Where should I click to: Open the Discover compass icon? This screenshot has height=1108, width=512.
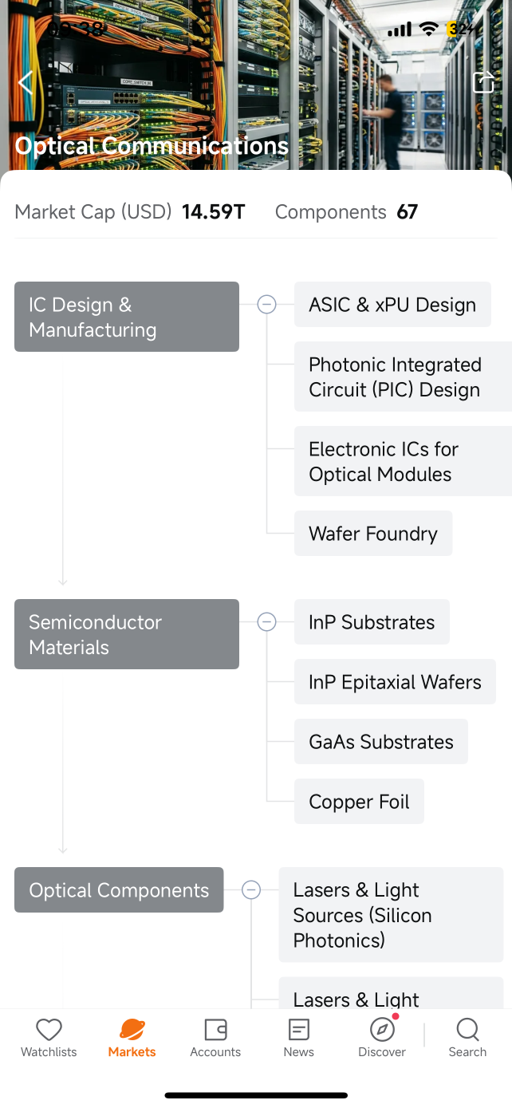coord(383,1030)
